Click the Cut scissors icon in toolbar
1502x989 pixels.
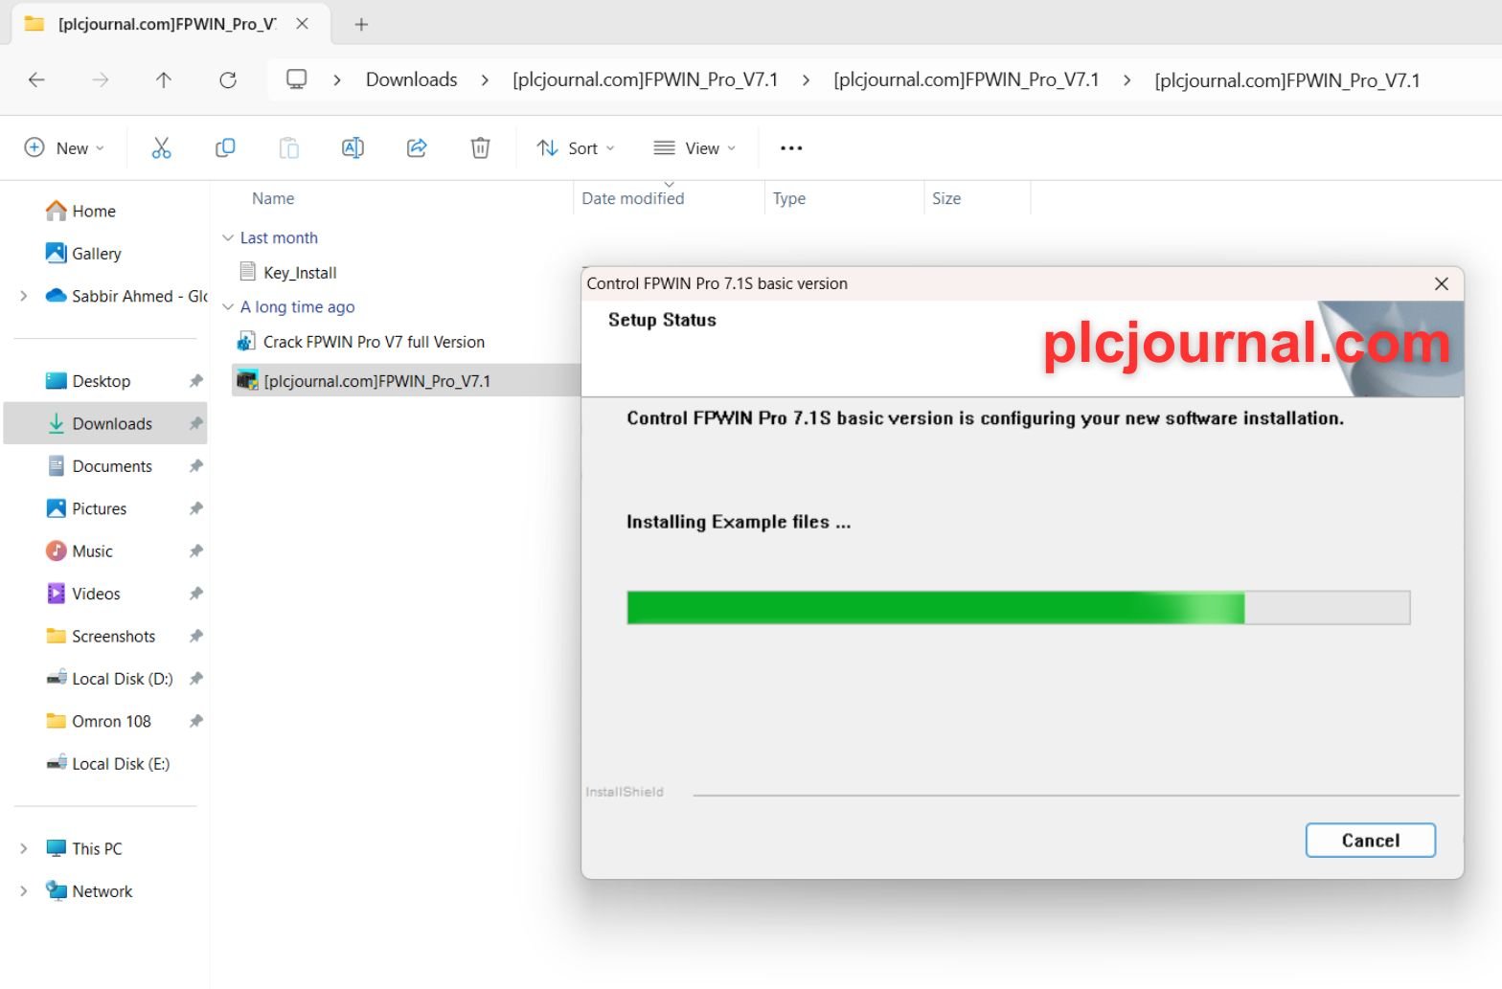[161, 147]
